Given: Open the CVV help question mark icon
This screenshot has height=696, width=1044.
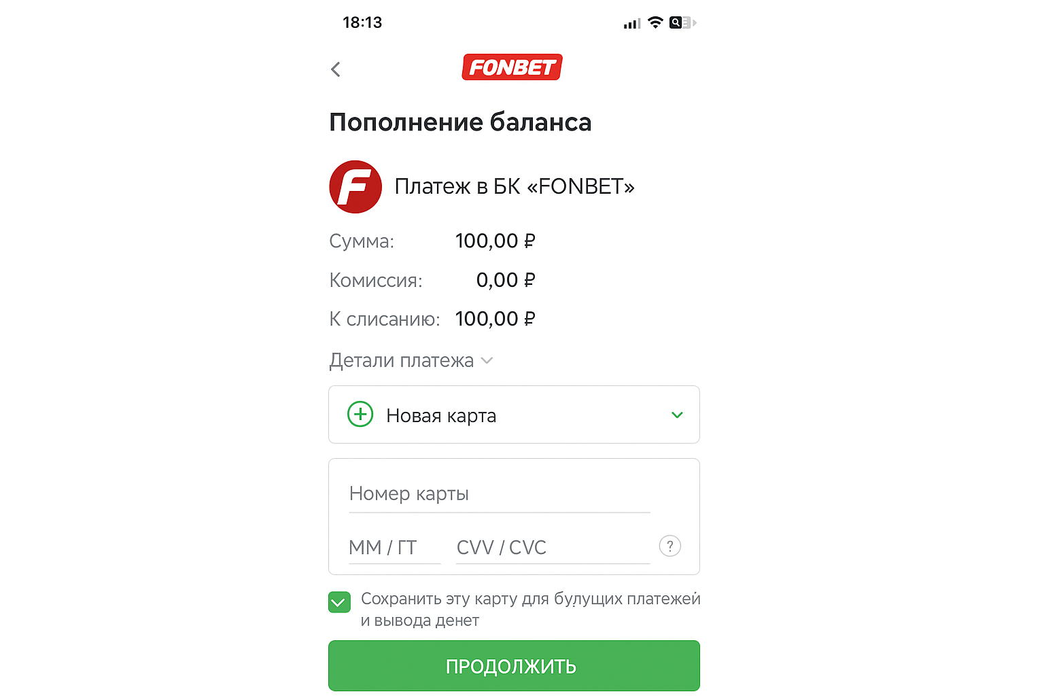Looking at the screenshot, I should pos(670,546).
